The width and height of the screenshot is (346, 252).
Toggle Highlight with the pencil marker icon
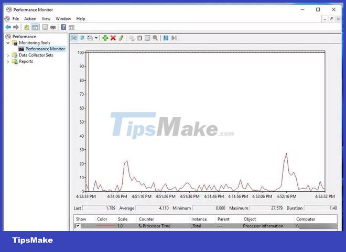coord(121,38)
